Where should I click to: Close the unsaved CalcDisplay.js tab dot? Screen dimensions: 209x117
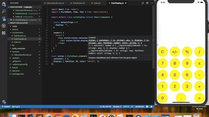(126, 3)
